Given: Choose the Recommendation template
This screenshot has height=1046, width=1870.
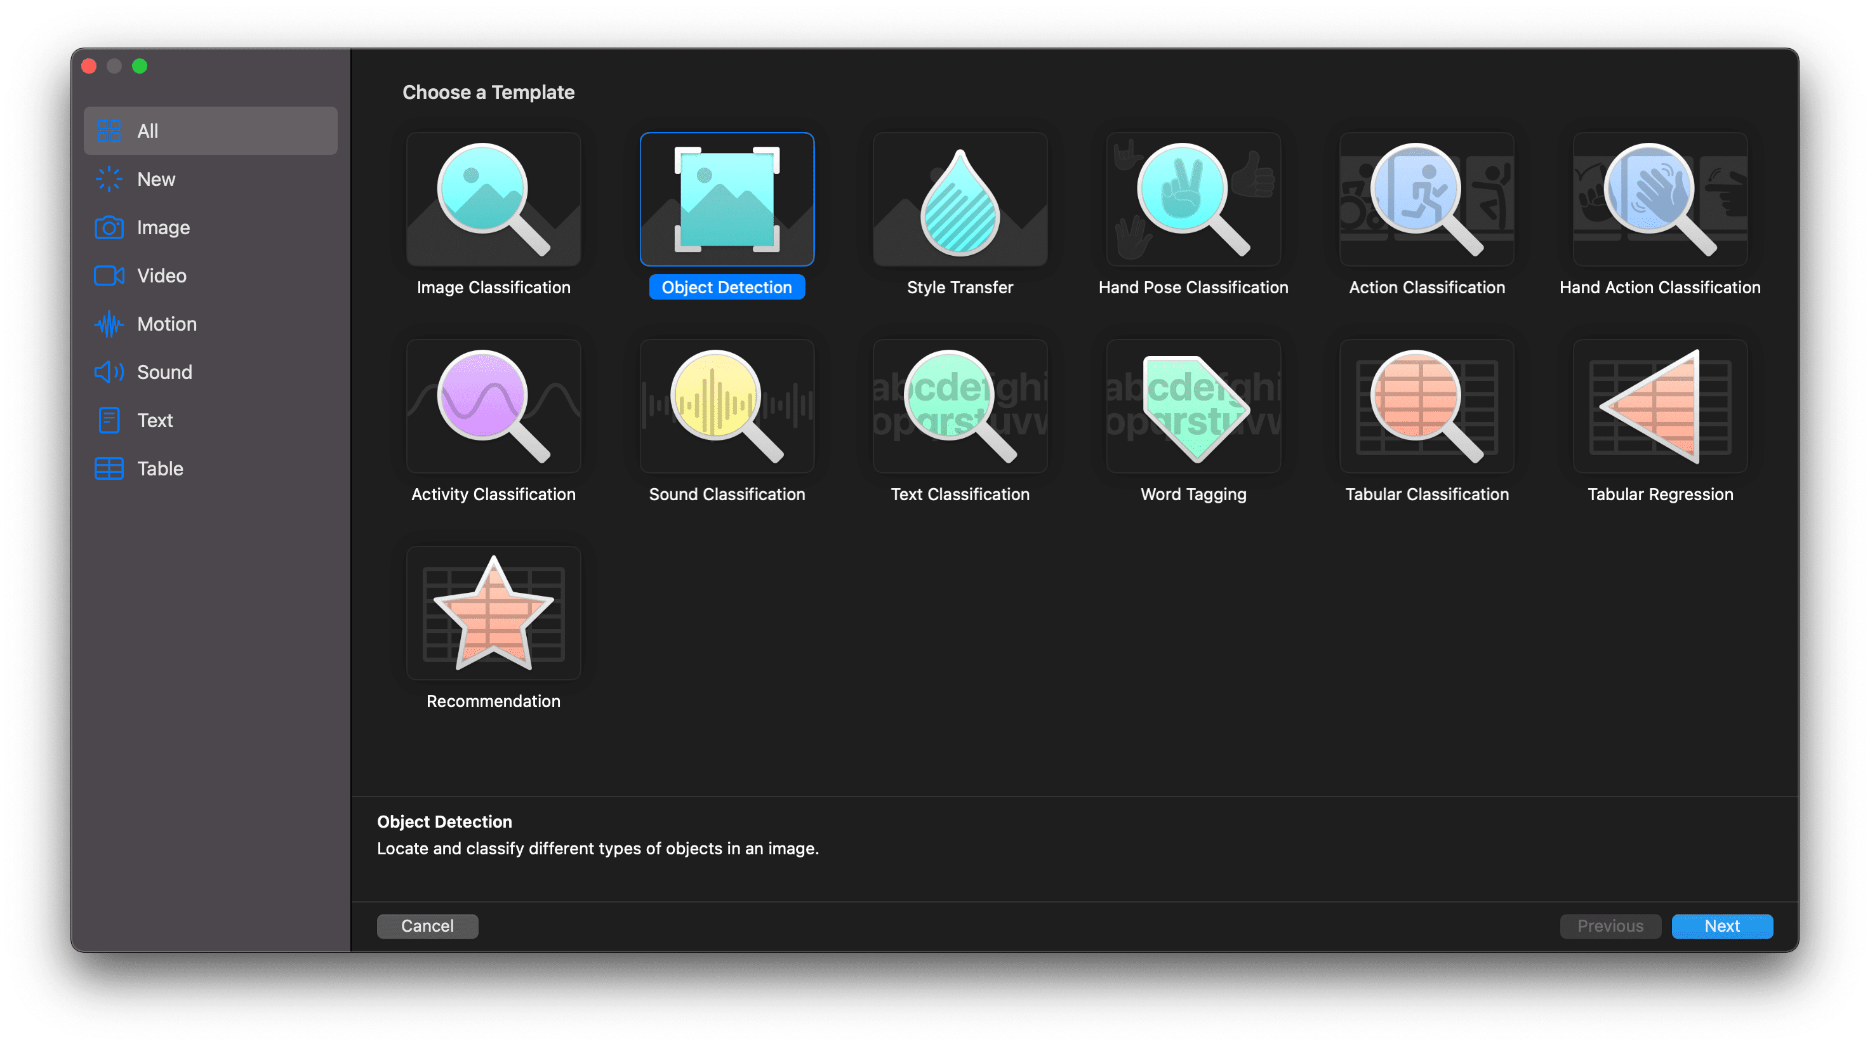Looking at the screenshot, I should click(493, 613).
